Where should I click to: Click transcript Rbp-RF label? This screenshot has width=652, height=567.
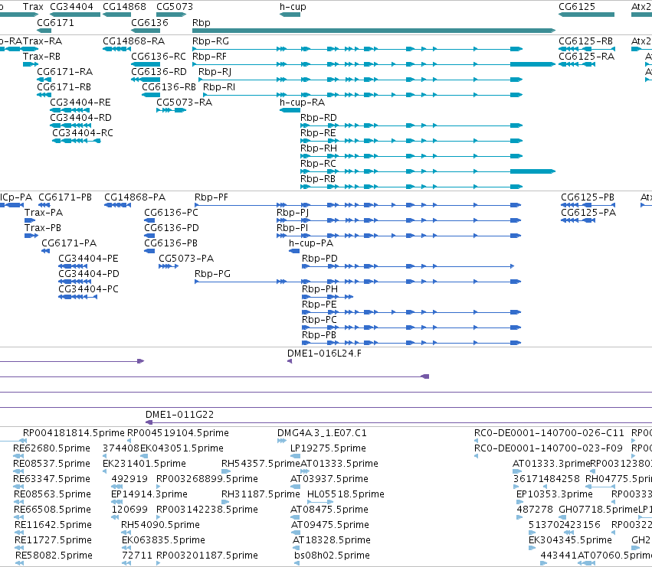point(210,57)
